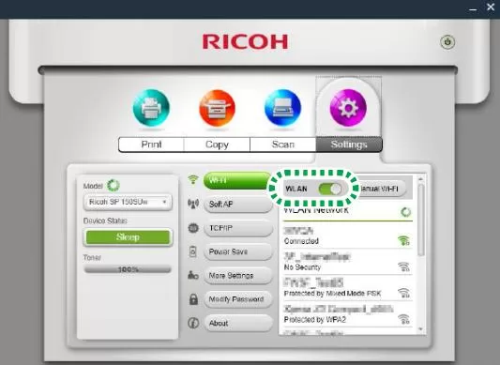Screen dimensions: 500x365
Task: Open the Ricoh SP 150SUw model dropdown
Action: (x=128, y=202)
